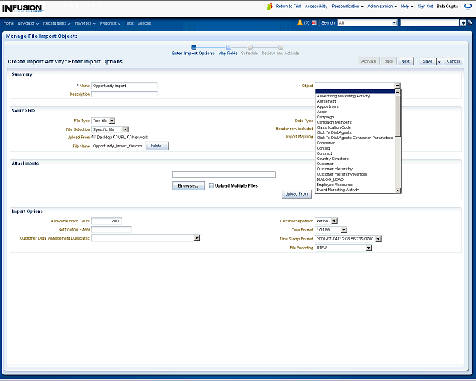Enable the Upload Multiple Files checkbox
Image resolution: width=476 pixels, height=381 pixels.
click(211, 185)
